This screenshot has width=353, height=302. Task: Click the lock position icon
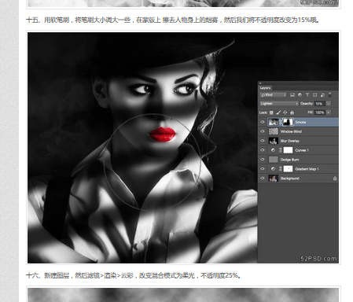(x=285, y=112)
